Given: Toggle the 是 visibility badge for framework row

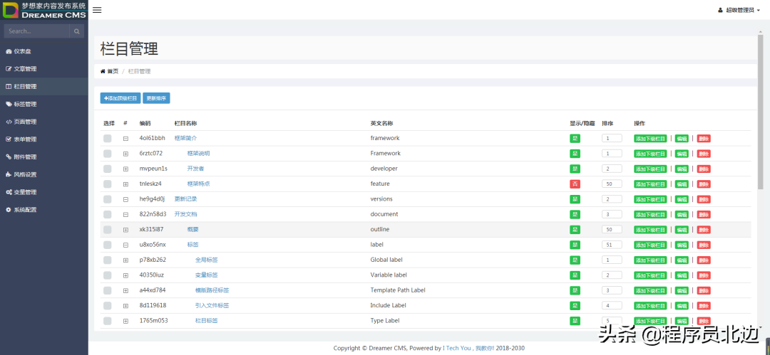Looking at the screenshot, I should (575, 139).
